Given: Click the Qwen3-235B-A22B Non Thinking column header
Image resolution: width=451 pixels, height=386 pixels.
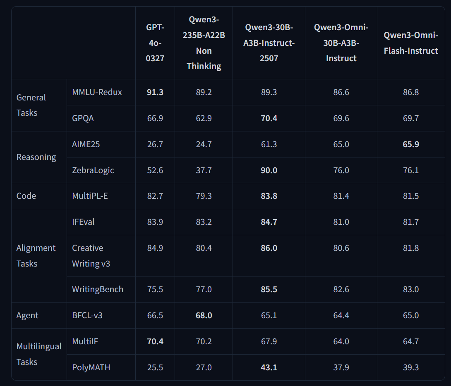Looking at the screenshot, I should point(204,43).
